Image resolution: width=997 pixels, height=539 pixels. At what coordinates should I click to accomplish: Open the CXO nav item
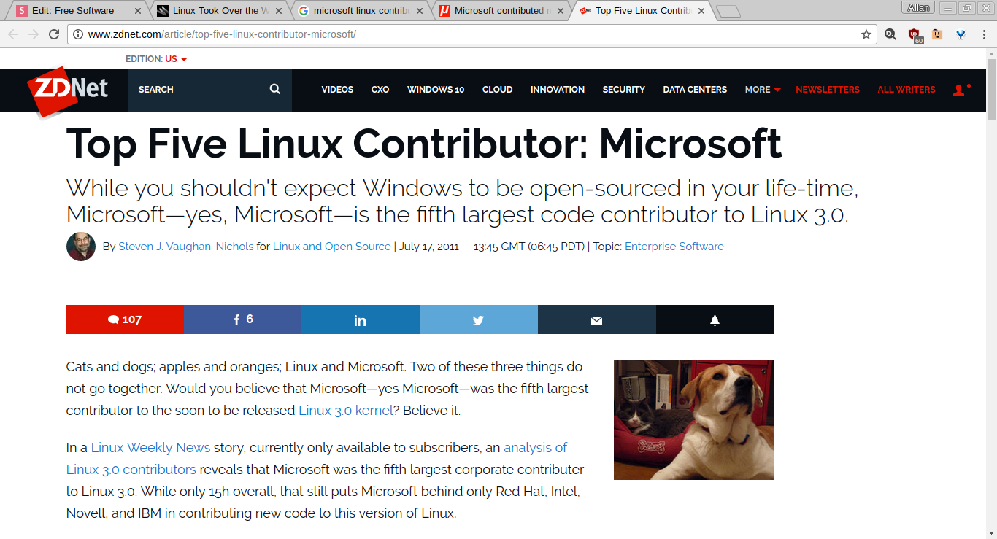click(380, 90)
